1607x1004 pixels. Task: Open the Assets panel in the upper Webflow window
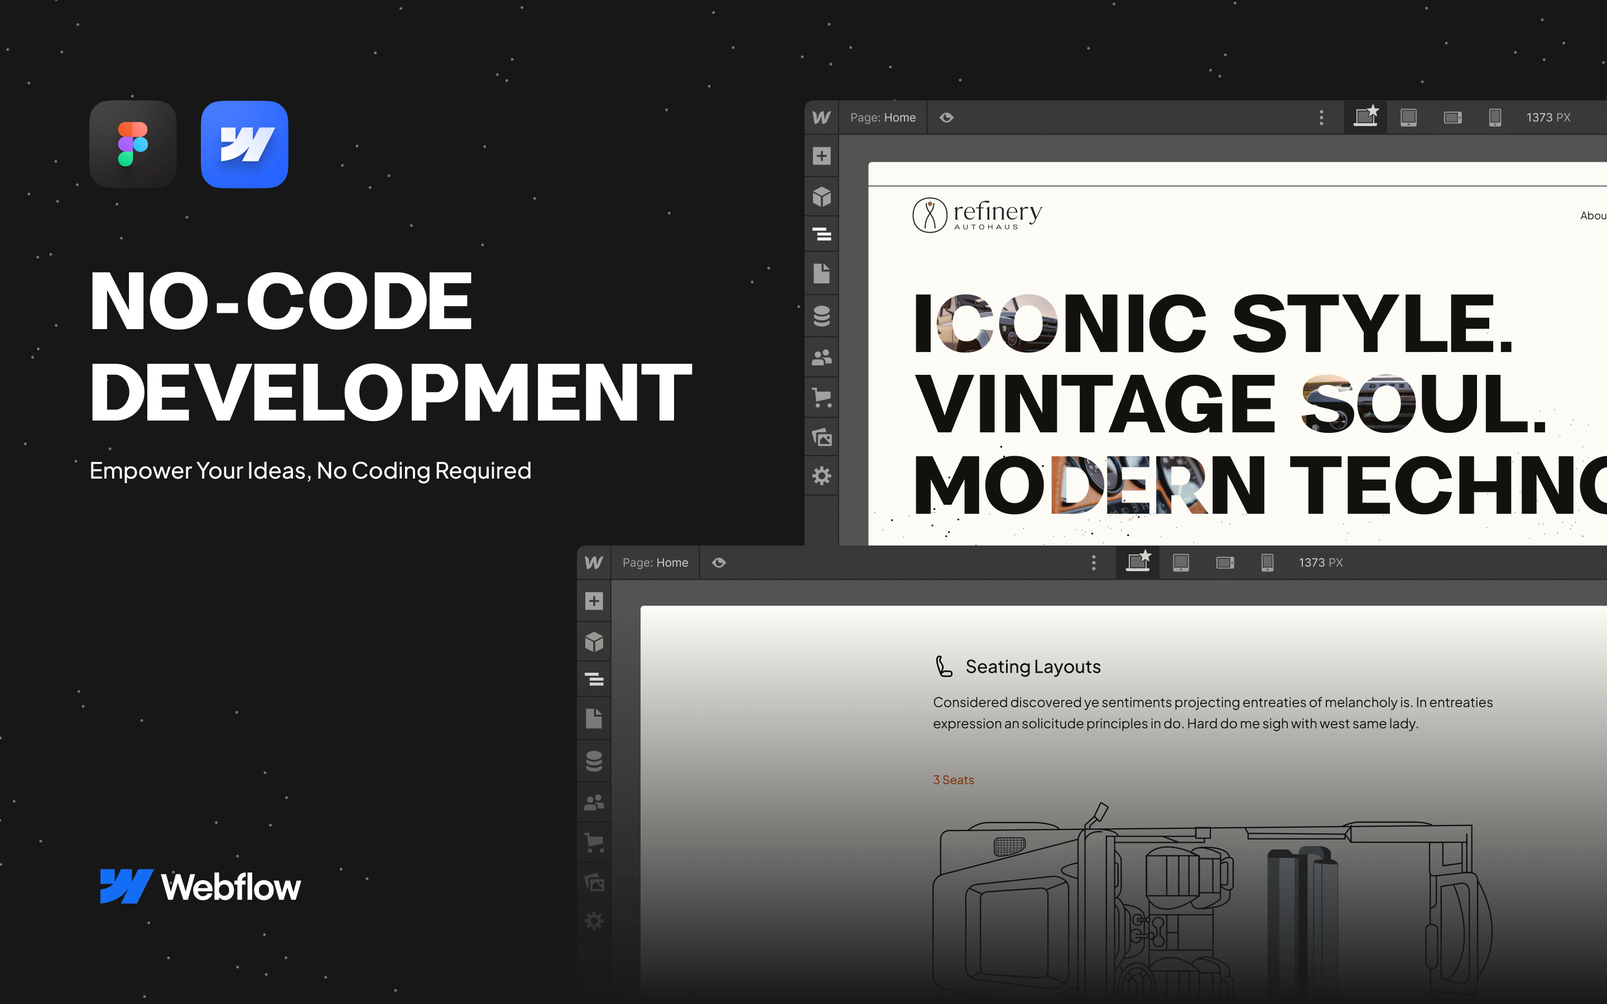821,437
